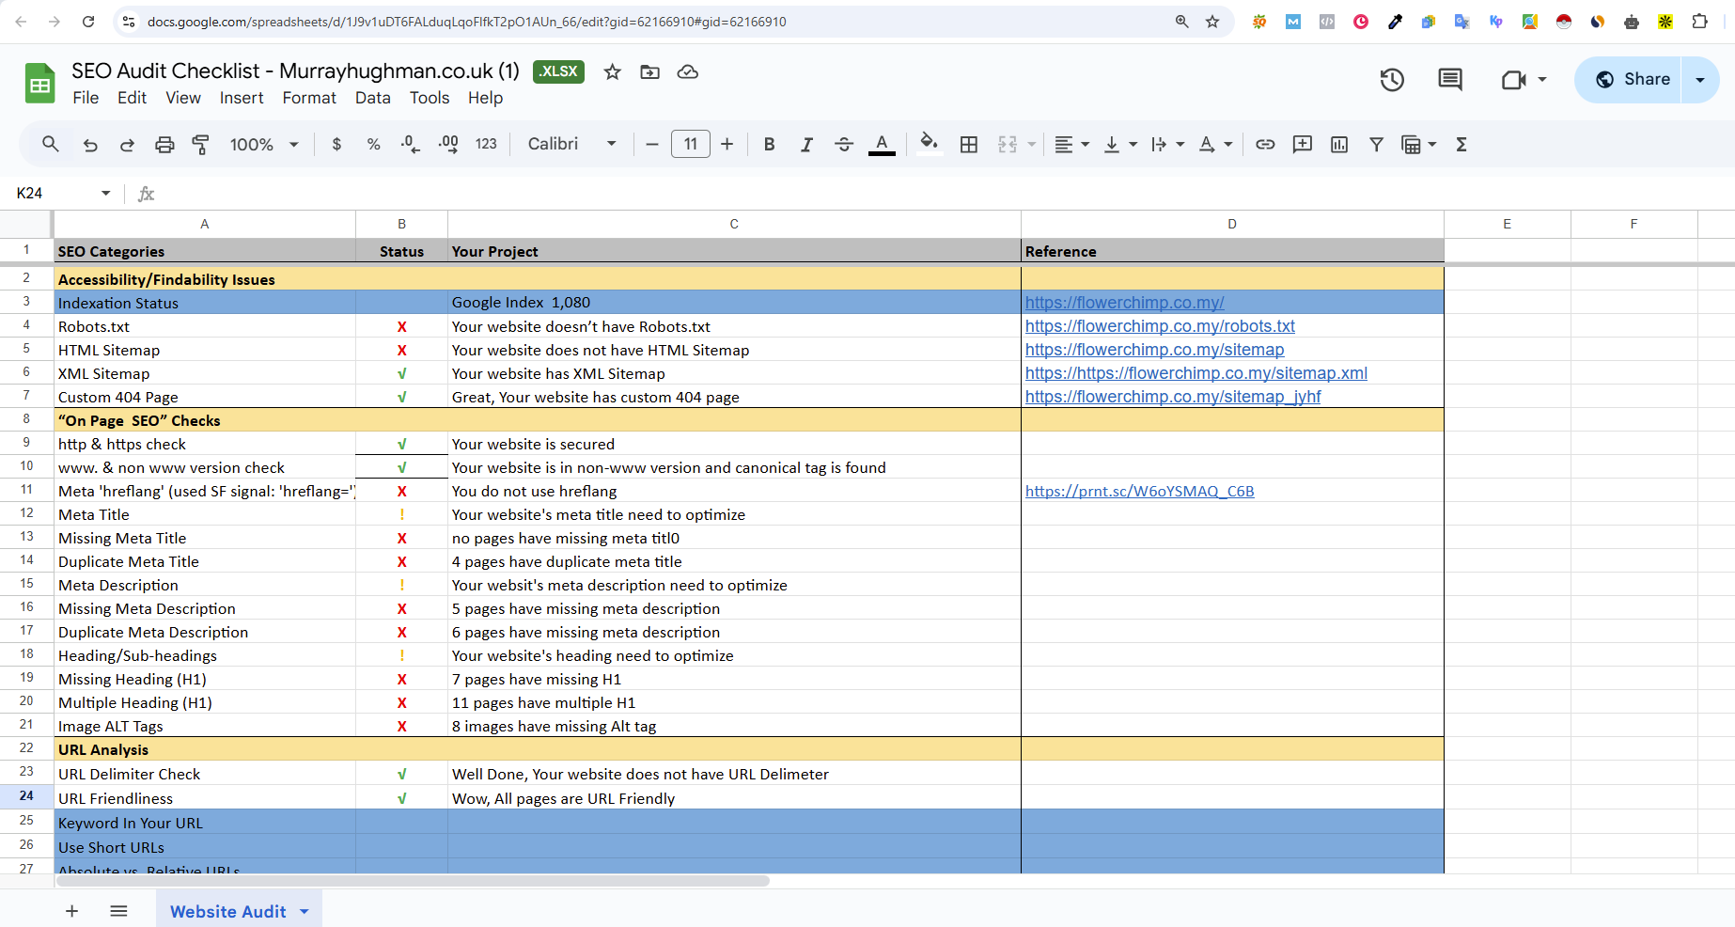
Task: Add a new sheet
Action: click(x=71, y=911)
